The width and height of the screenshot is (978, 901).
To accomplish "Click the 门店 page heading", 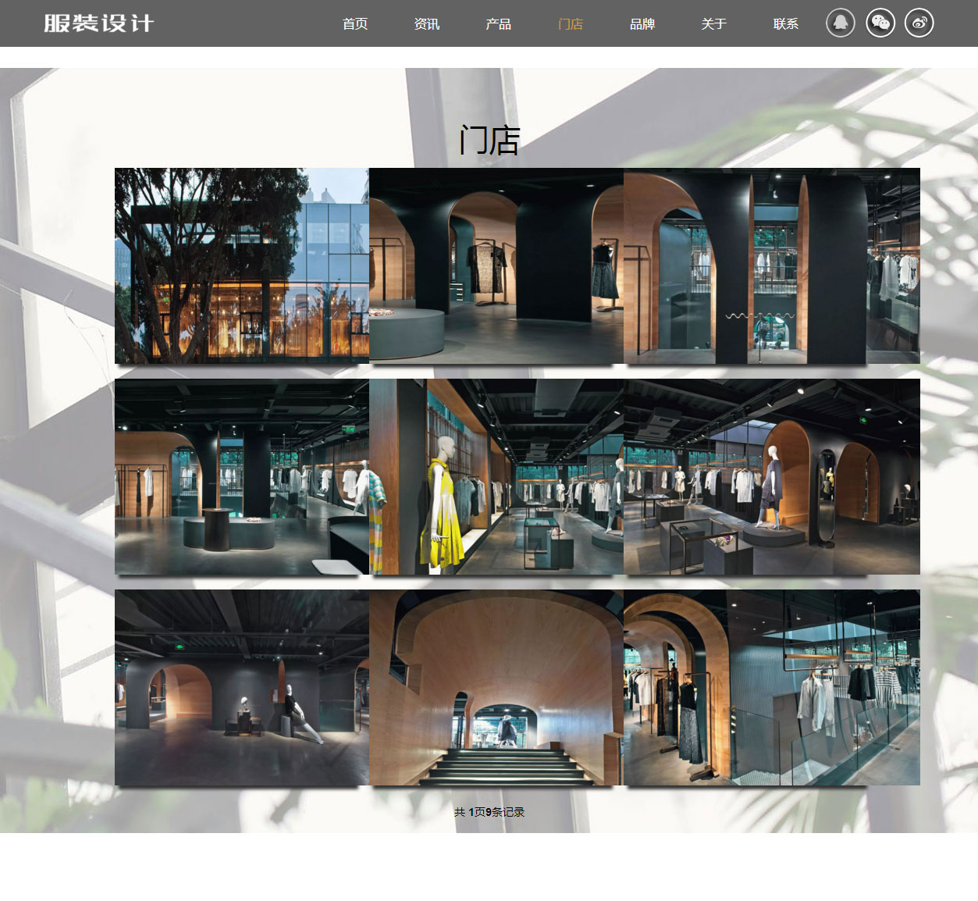I will 489,141.
